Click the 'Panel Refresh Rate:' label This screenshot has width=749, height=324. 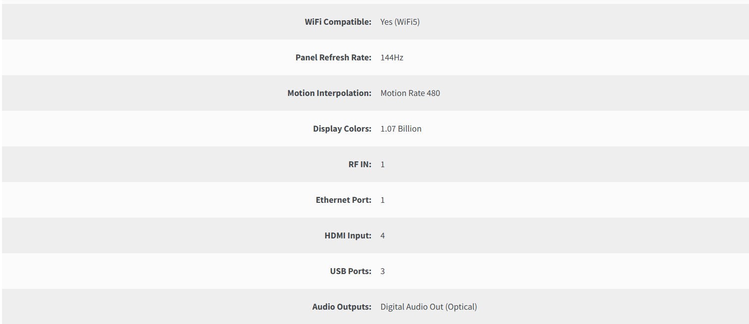click(x=333, y=57)
